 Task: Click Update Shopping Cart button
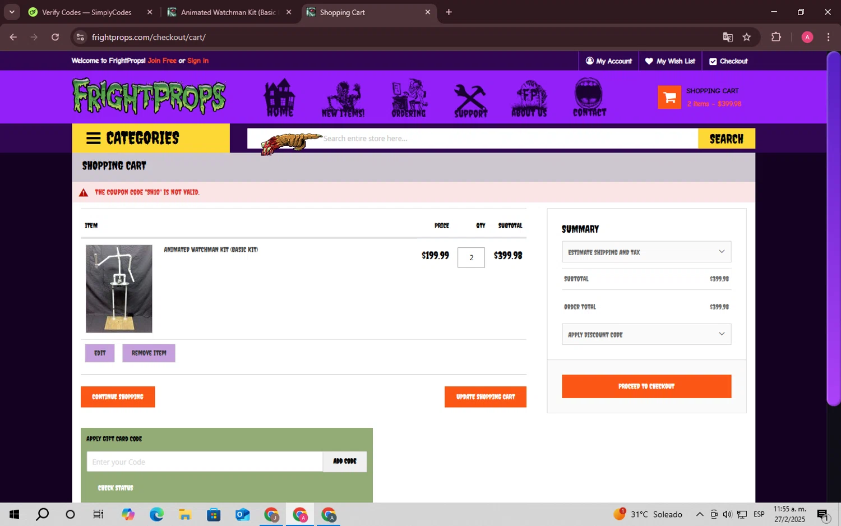pyautogui.click(x=486, y=396)
